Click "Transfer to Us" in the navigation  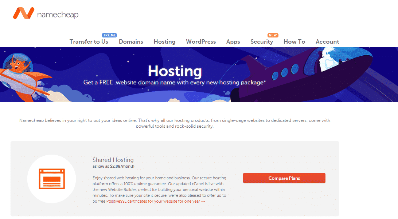(x=89, y=41)
